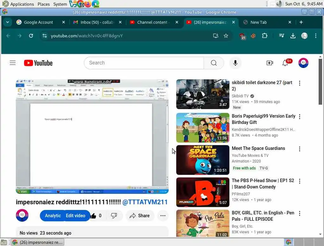Viewport: 324px width, 246px height.
Task: Open the Chrome three-dot menu
Action: coord(315,36)
